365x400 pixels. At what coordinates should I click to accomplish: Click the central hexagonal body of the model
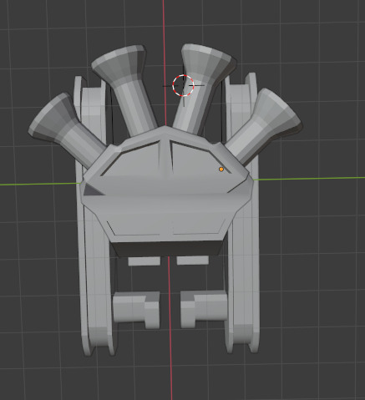(x=166, y=192)
